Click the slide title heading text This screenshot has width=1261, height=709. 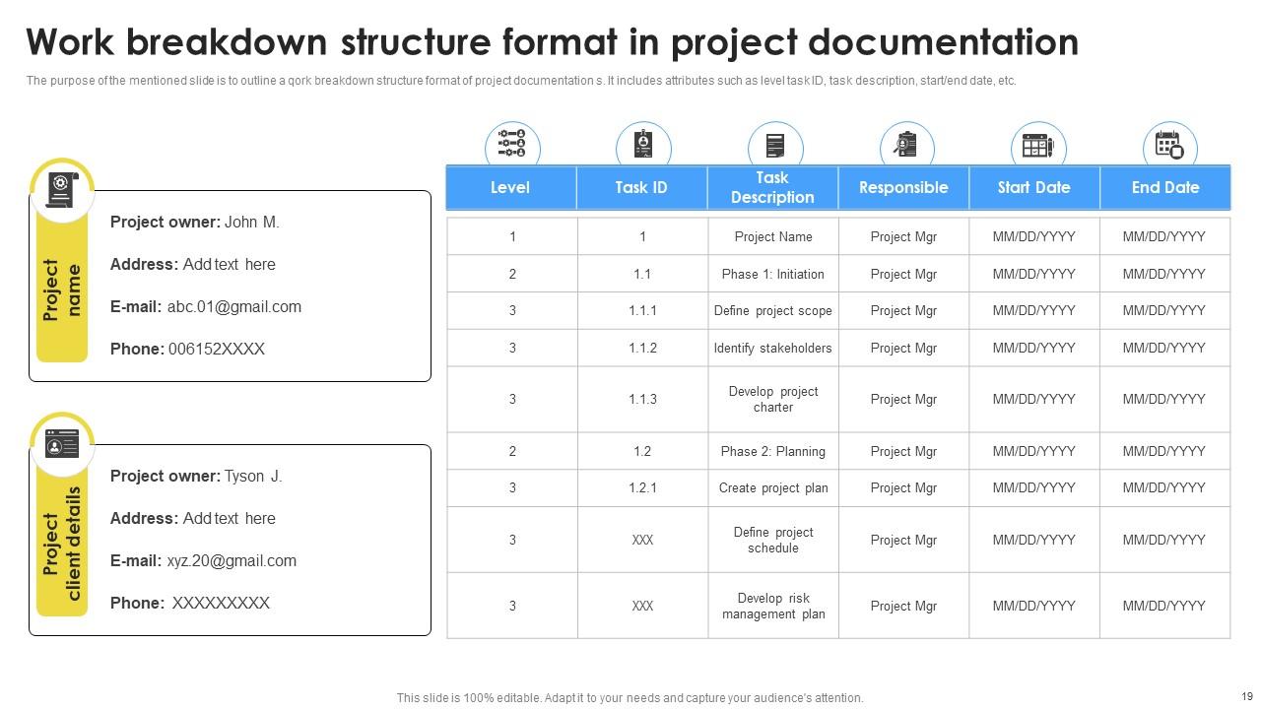click(x=552, y=42)
